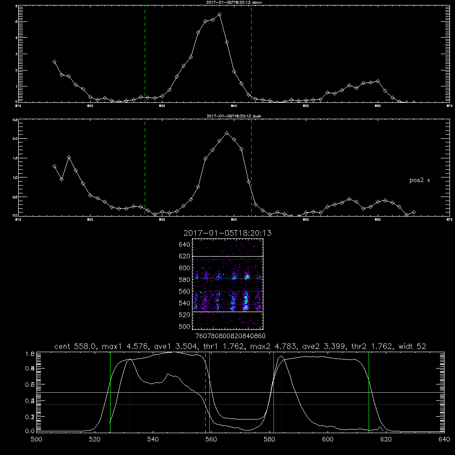Click the "760780800820840860" axis label under spectrogram
Screen dimensions: 455x455
point(231,336)
